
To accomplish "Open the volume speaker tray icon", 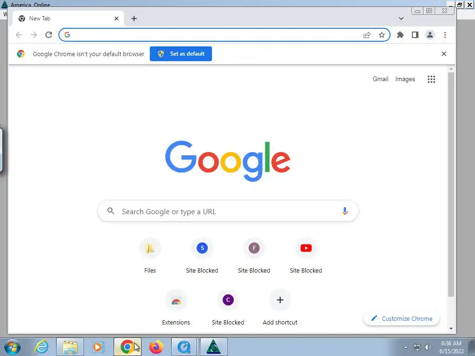I will coord(428,347).
